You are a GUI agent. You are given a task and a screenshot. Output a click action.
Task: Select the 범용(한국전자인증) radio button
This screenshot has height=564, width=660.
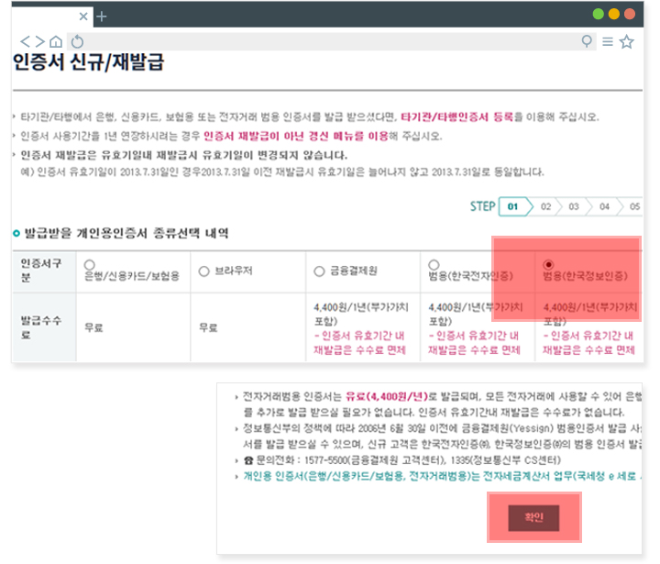pos(434,263)
